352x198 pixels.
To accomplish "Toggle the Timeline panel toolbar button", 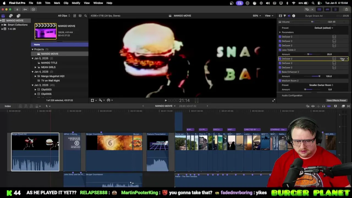I will (x=327, y=9).
